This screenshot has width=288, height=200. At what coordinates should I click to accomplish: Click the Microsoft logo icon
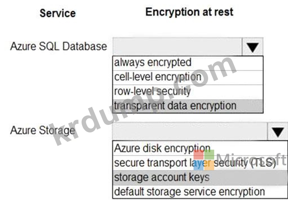[204, 160]
